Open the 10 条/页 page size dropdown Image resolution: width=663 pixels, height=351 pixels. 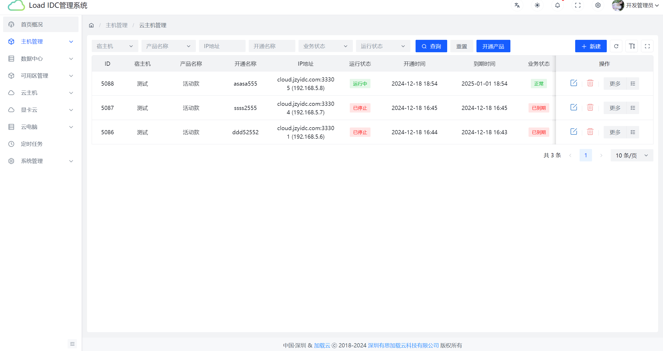pos(632,155)
